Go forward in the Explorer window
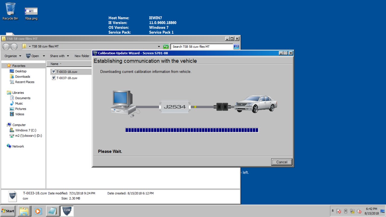 pyautogui.click(x=14, y=47)
